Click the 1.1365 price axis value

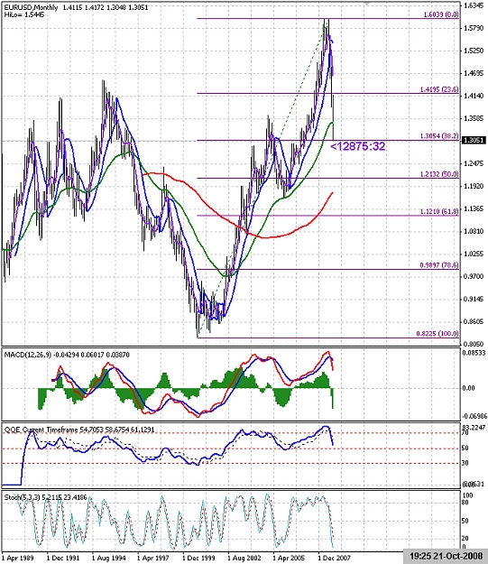474,209
